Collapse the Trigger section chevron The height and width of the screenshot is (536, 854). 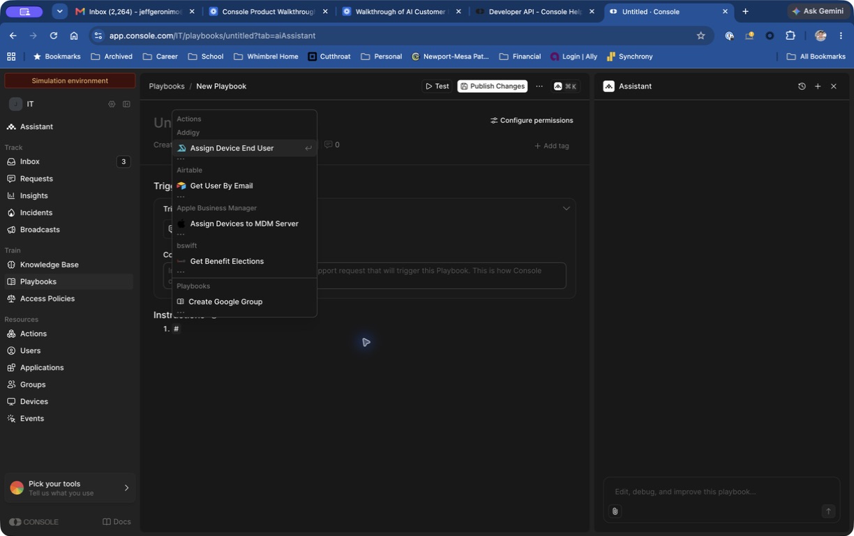click(567, 208)
